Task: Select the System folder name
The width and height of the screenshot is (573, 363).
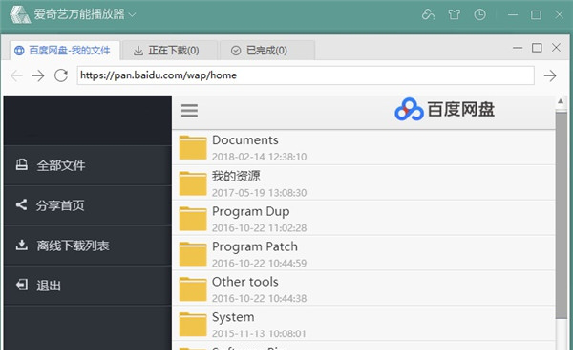Action: 233,317
